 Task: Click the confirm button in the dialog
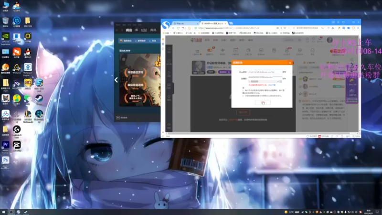[263, 103]
